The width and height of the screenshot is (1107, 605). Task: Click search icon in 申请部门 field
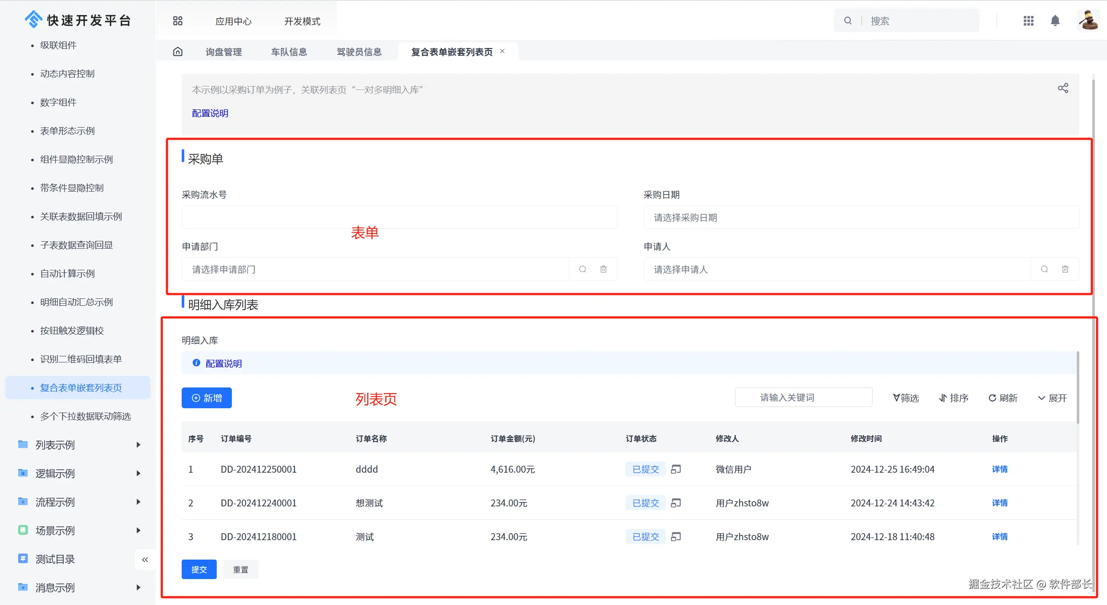click(582, 269)
